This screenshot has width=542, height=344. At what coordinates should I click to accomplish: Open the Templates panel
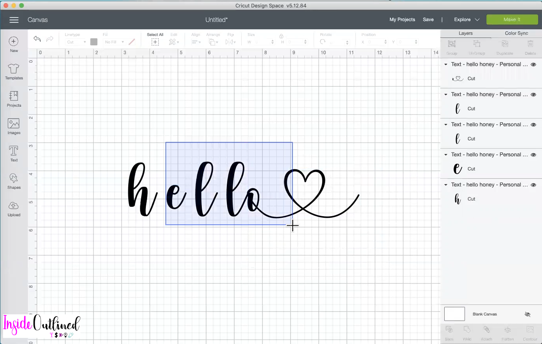[14, 72]
